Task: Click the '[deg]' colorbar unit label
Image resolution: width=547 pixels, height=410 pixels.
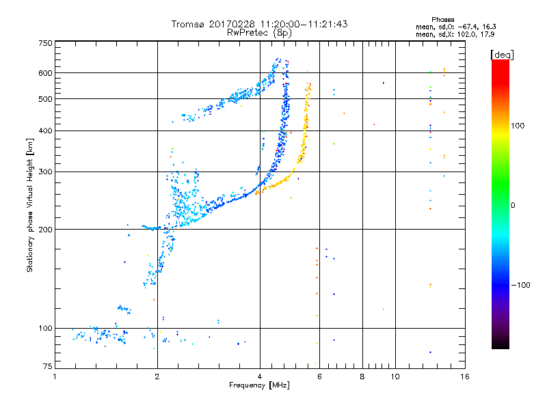Action: pyautogui.click(x=502, y=55)
